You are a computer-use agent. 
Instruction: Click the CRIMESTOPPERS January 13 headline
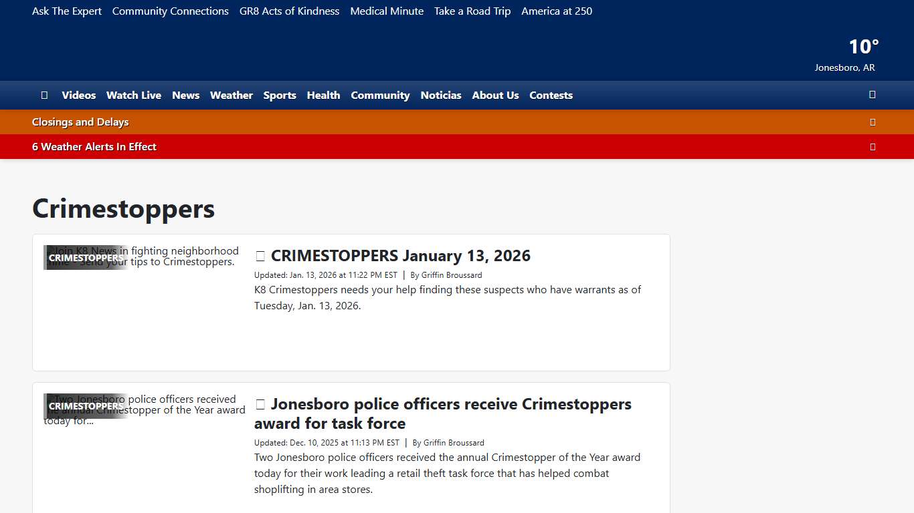400,255
